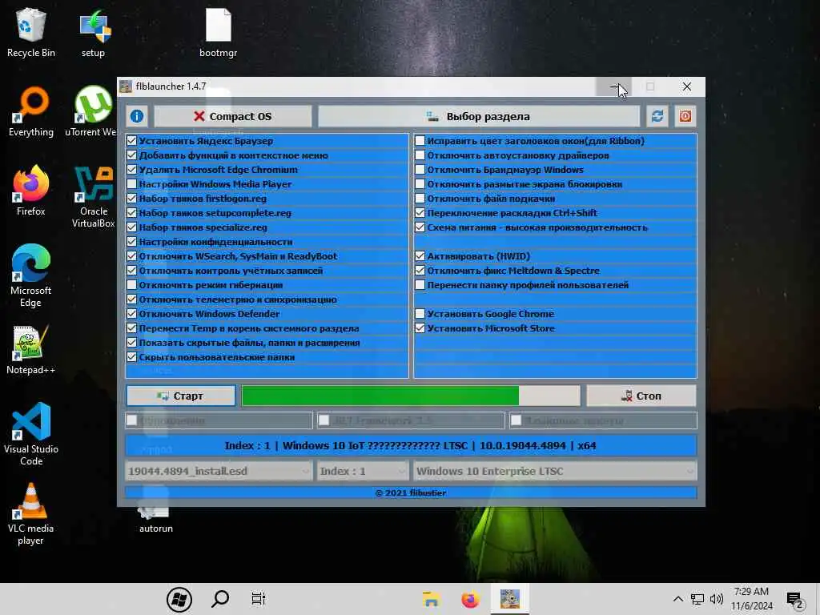
Task: Open the Windows 10 Enterprise LTSC dropdown
Action: pos(555,471)
